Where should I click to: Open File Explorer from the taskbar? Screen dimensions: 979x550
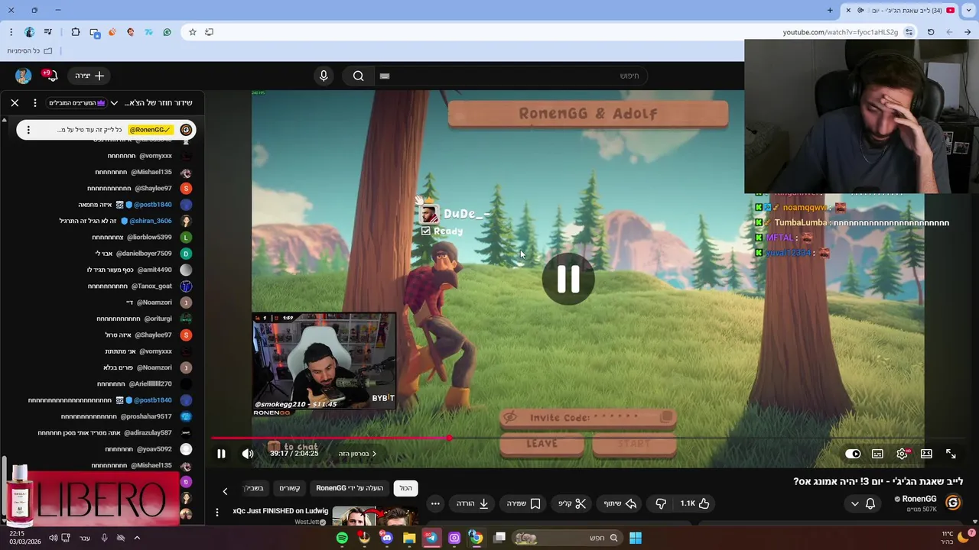coord(409,538)
